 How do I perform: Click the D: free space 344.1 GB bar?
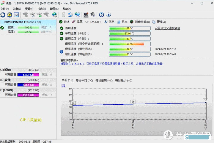tap(28, 85)
